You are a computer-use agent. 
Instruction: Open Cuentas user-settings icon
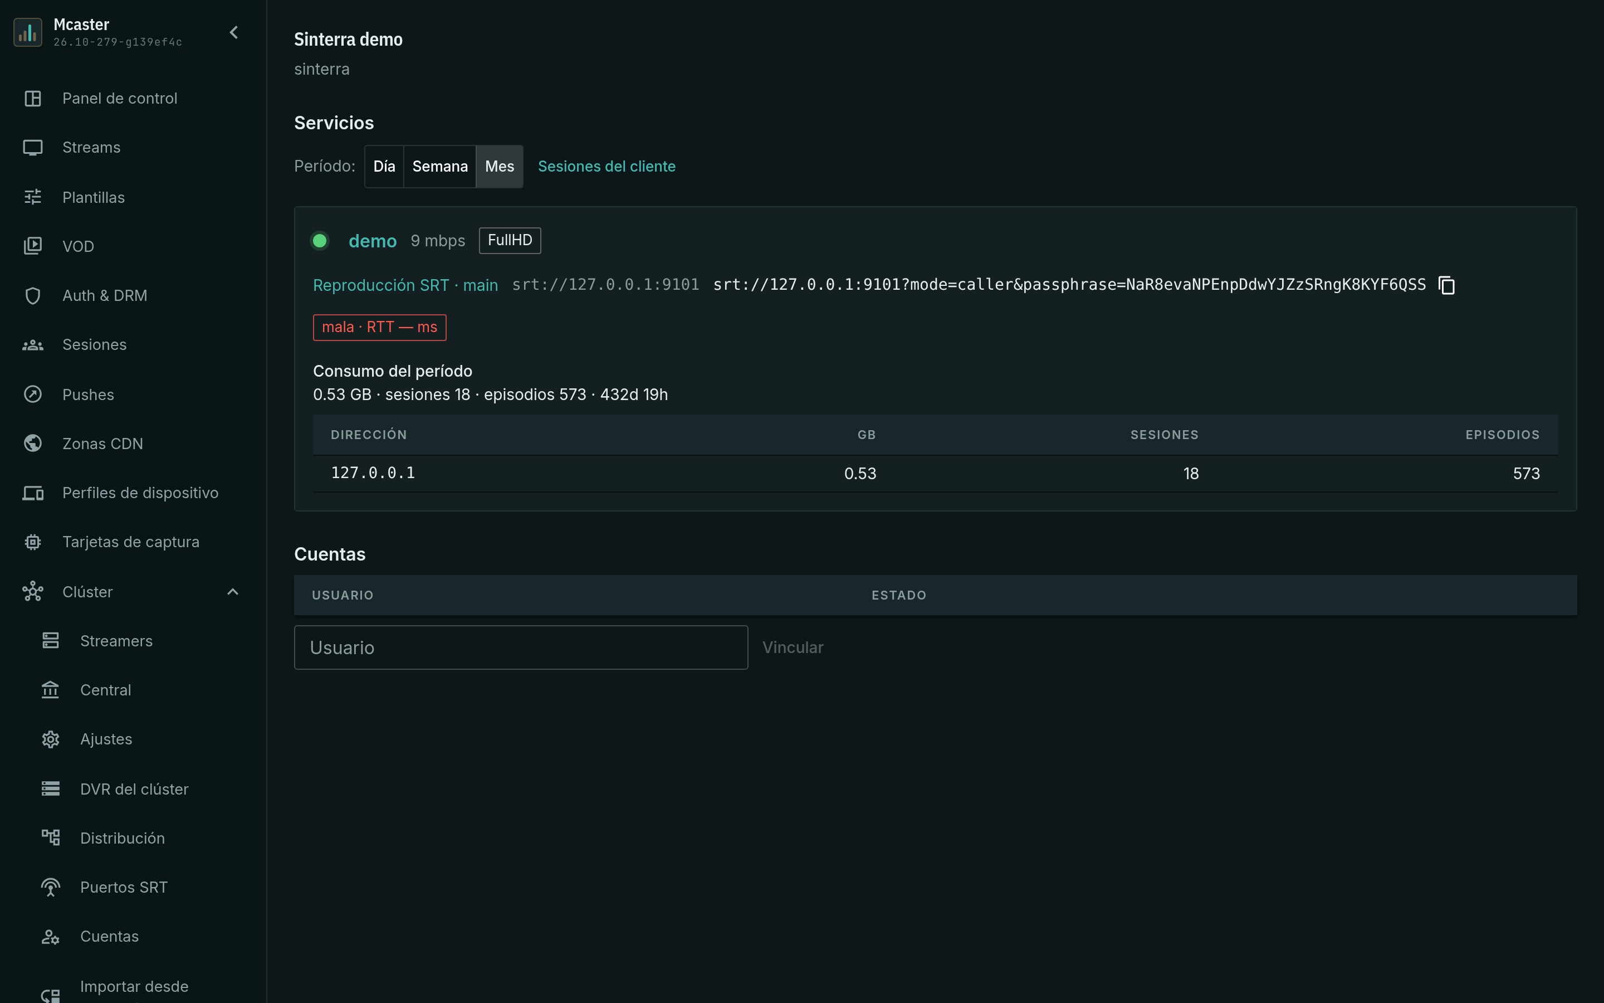click(50, 937)
